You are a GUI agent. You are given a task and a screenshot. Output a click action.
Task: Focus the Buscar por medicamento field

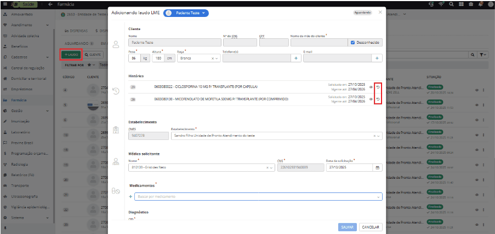(252, 197)
